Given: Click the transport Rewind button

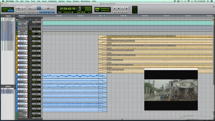Looking at the screenshot, I should pos(119,12).
